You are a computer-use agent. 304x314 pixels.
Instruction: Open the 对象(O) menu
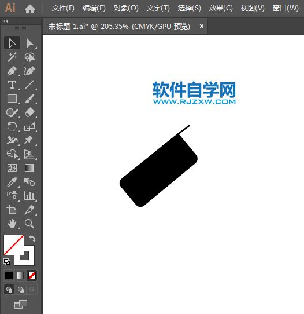click(x=126, y=8)
